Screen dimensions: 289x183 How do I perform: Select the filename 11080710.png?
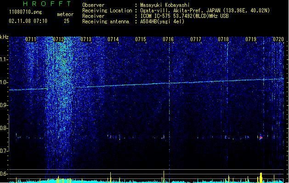[x=25, y=12]
